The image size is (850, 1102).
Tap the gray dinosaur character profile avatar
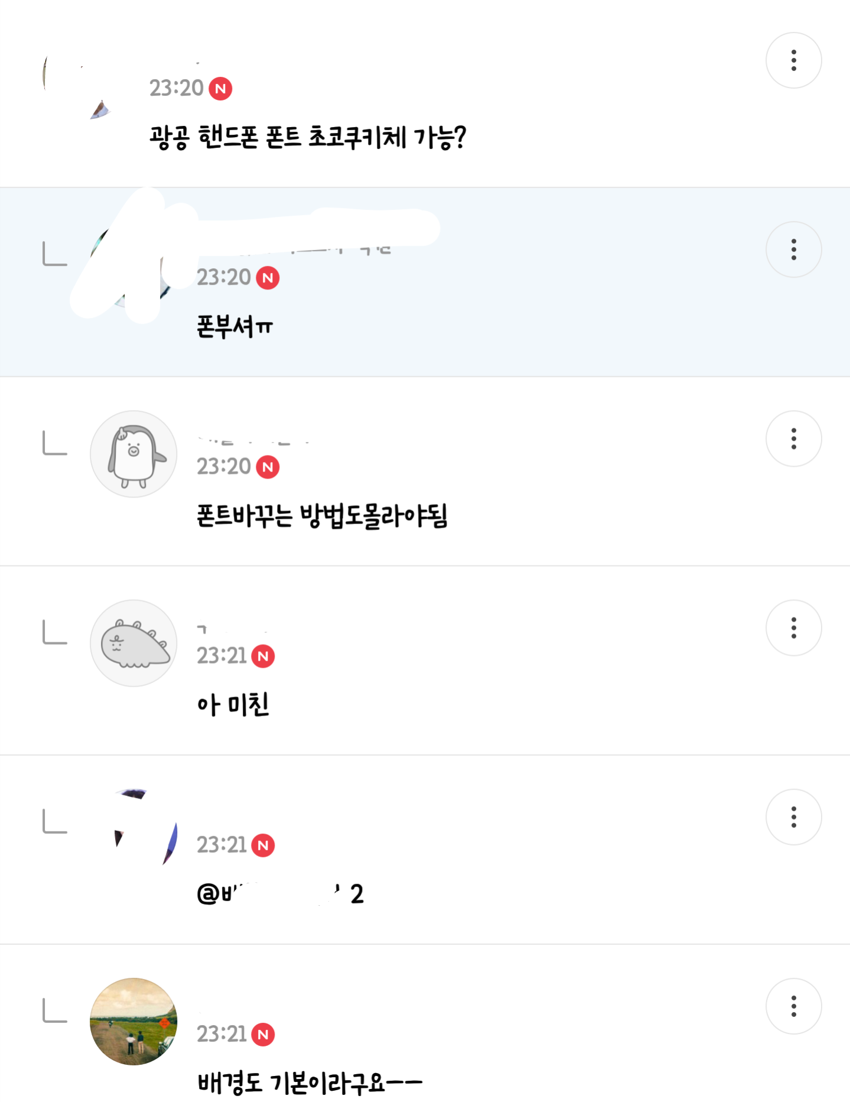point(133,643)
